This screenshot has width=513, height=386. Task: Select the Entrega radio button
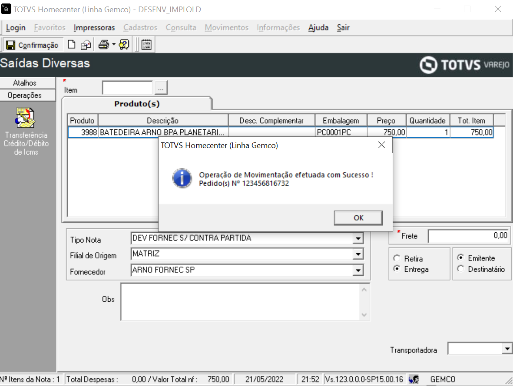click(x=397, y=269)
